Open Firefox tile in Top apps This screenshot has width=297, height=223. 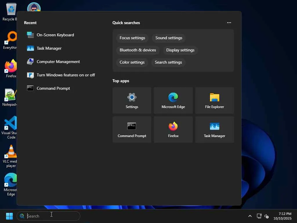(173, 129)
